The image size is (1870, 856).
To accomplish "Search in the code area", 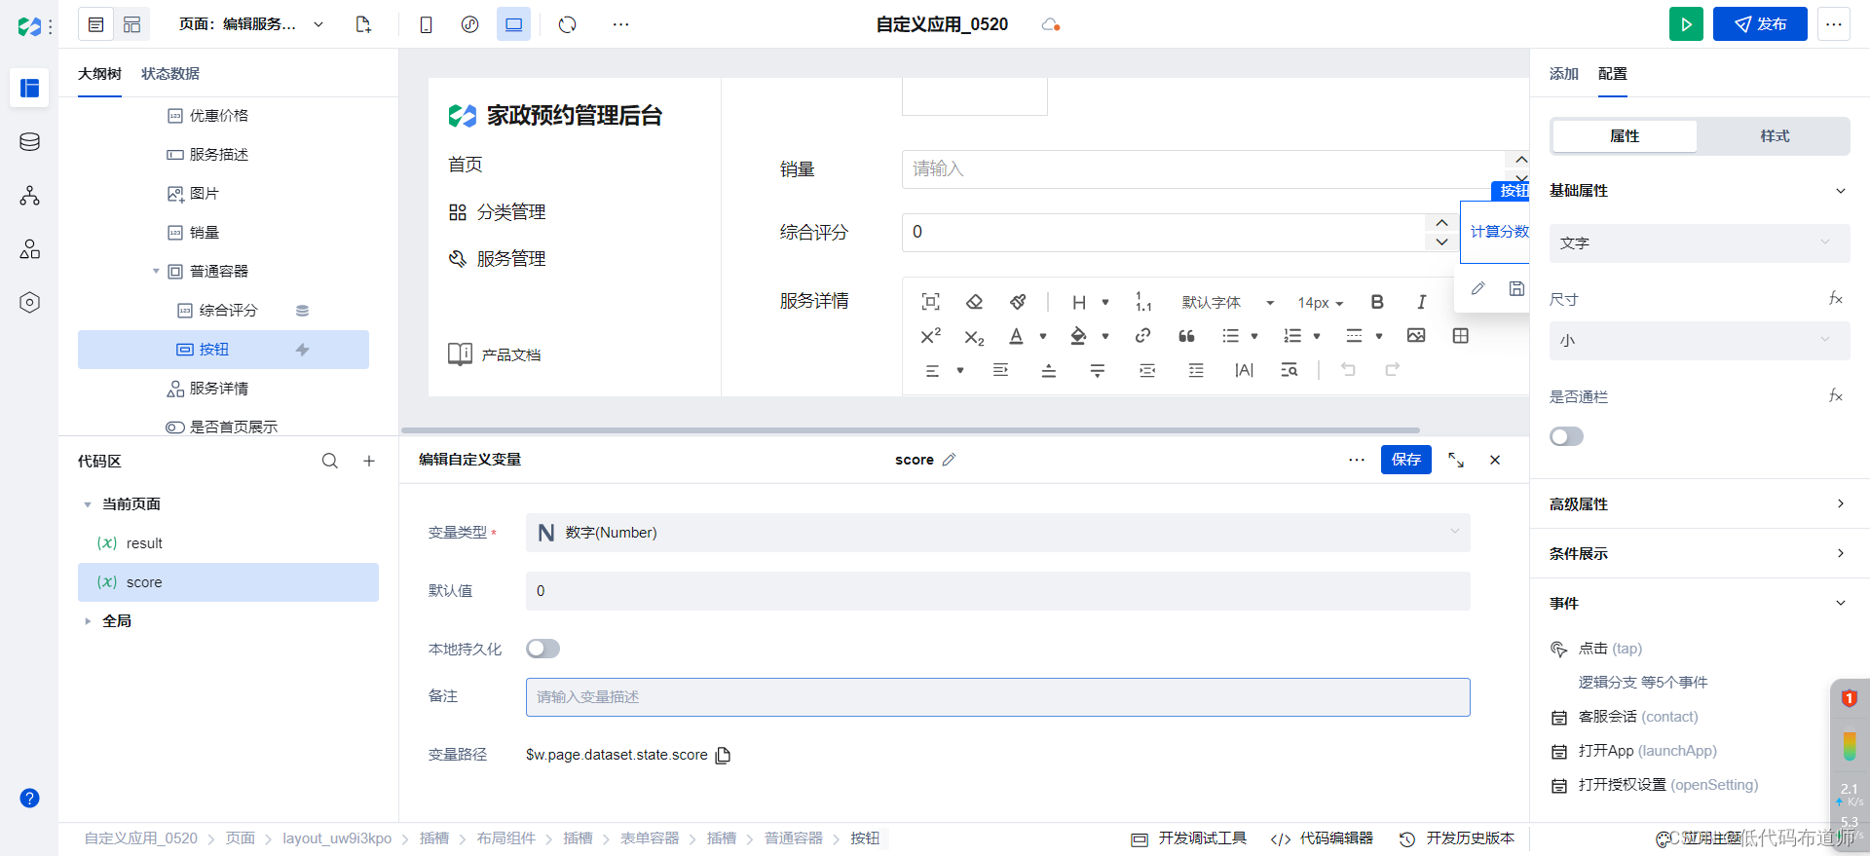I will [x=330, y=461].
